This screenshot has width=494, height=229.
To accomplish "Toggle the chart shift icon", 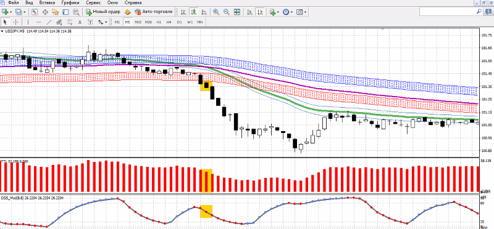I will 259,12.
